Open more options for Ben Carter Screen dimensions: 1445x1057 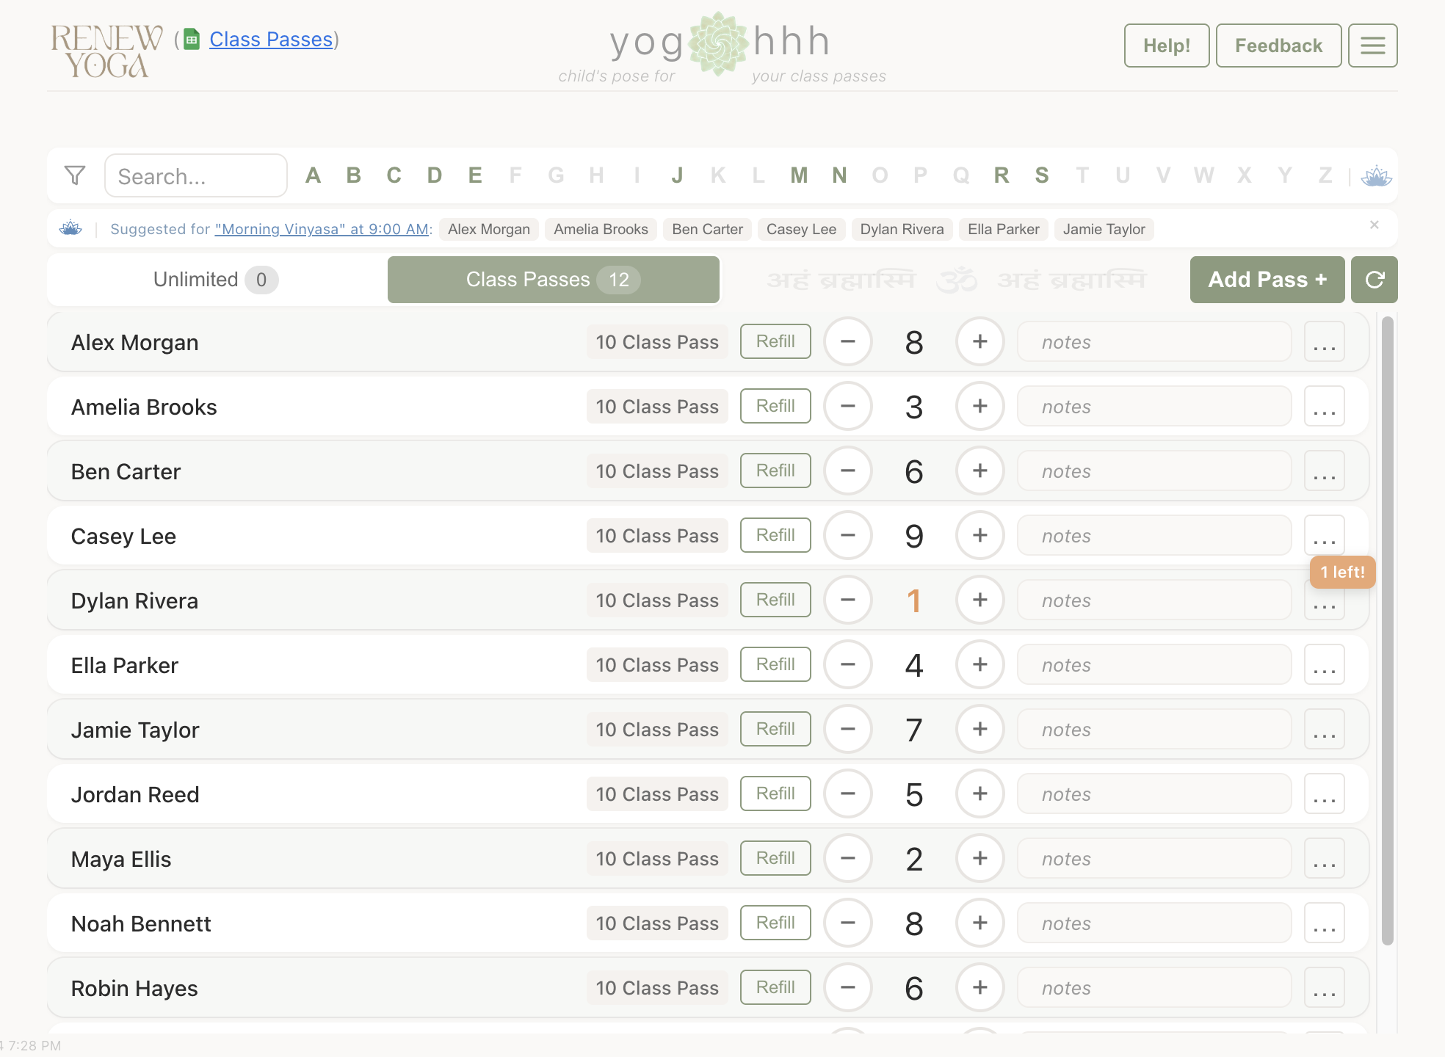(1325, 471)
